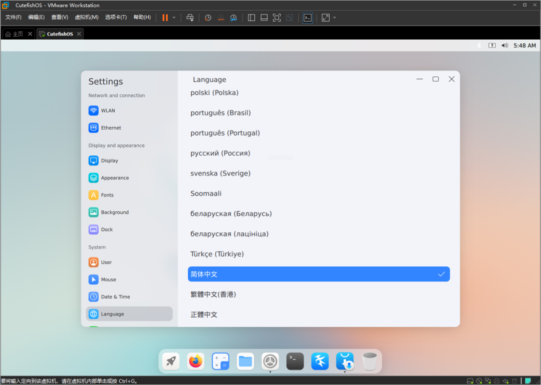
Task: Select português (Portugal) language
Action: pos(319,133)
